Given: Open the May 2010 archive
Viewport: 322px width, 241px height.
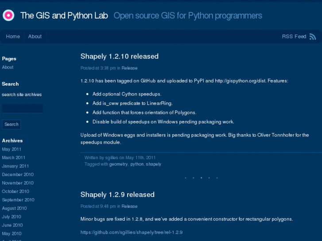Looking at the screenshot, I should 12,233.
